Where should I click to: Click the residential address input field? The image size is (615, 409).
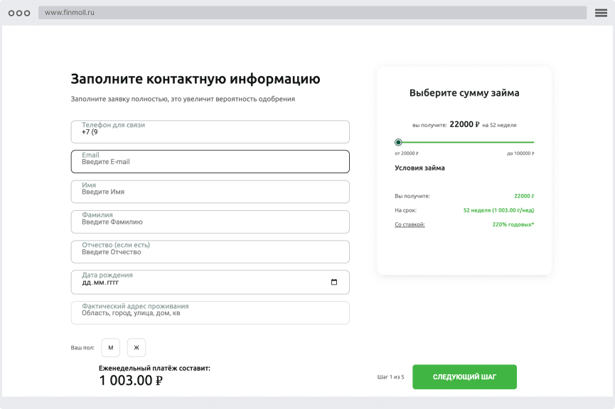(210, 312)
